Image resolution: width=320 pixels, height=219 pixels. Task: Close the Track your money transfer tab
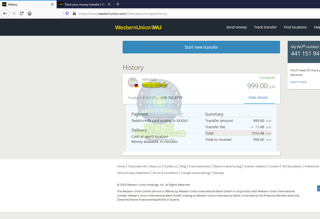109,4
